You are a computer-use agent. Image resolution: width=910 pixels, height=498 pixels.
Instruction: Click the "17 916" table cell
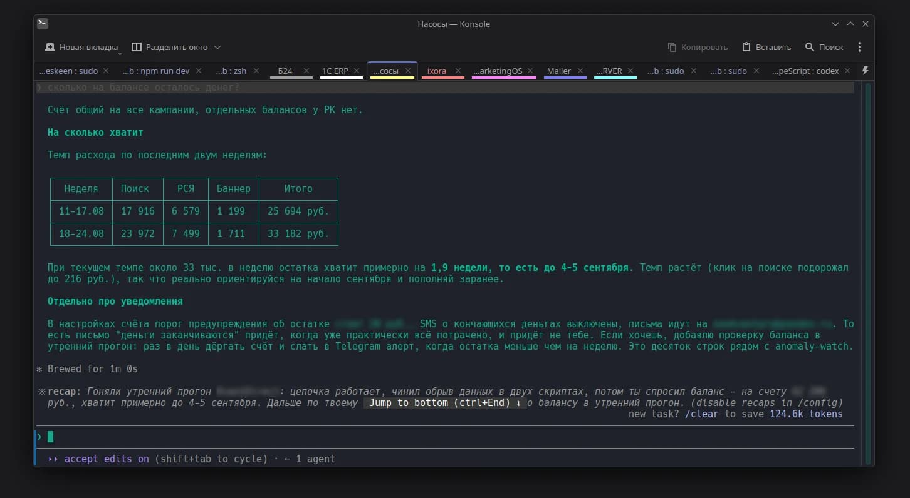tap(138, 211)
